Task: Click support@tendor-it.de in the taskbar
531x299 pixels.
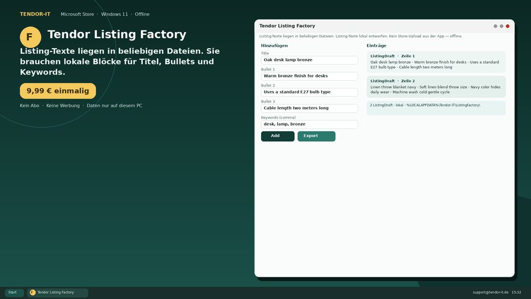Action: pos(491,292)
